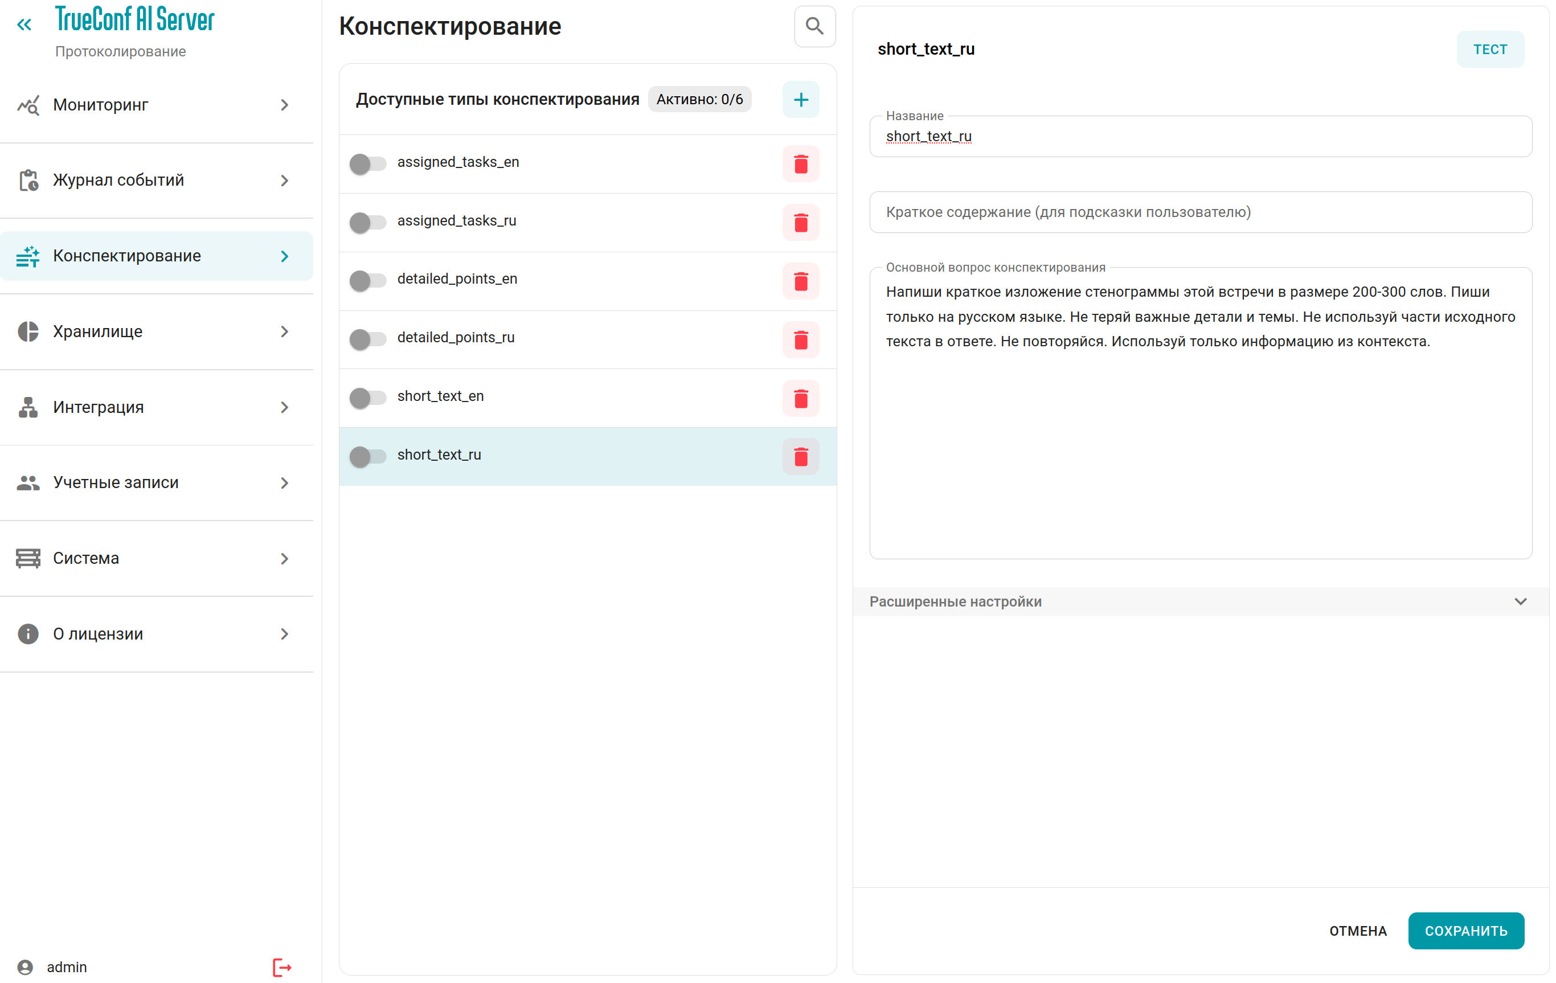Delete assigned_tasks_en using trash icon
Image resolution: width=1556 pixels, height=983 pixels.
[801, 164]
